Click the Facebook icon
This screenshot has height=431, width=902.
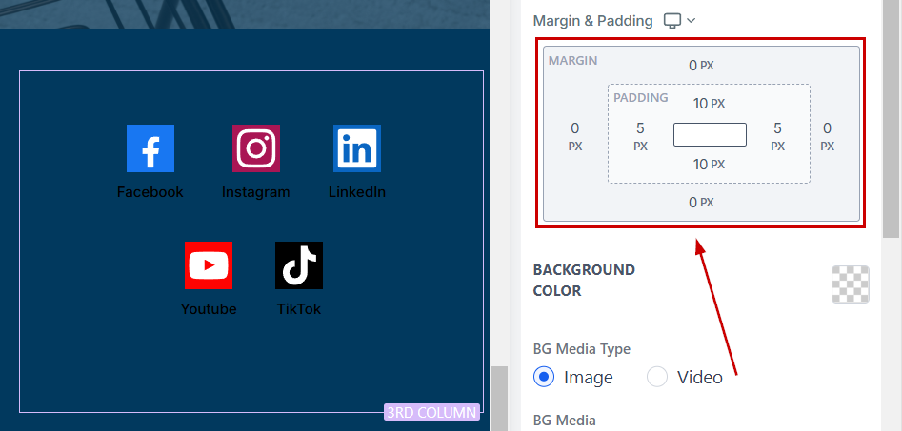click(150, 148)
